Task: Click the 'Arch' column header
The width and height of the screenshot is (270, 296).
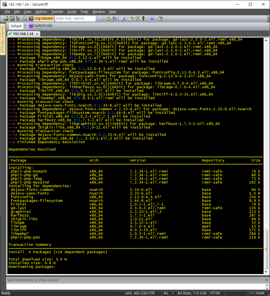Action: click(94, 160)
